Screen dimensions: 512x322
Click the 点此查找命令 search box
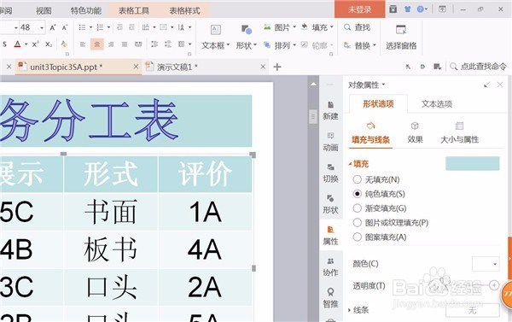click(x=479, y=67)
